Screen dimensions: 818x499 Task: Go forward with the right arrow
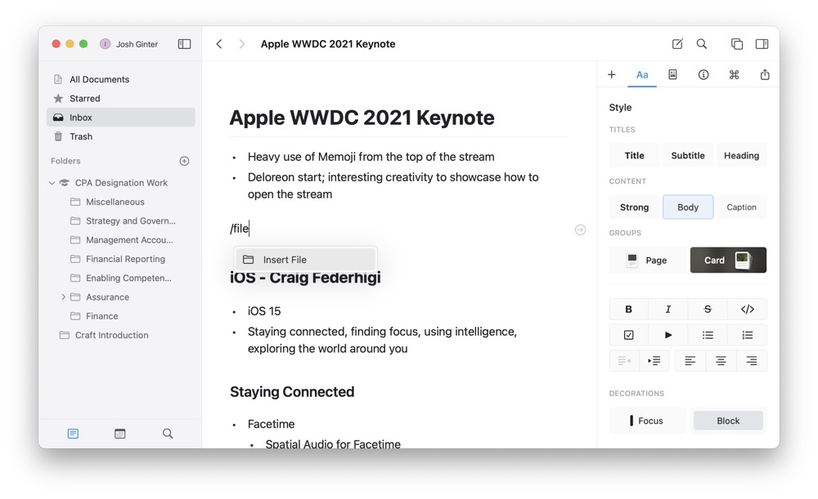pos(241,44)
